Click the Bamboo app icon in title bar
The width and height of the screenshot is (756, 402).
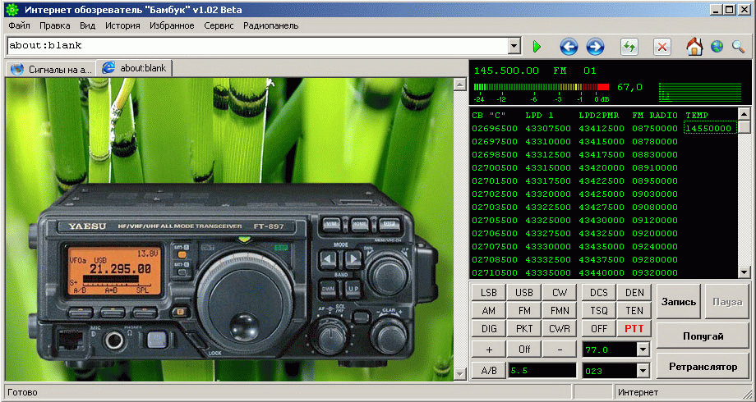[12, 10]
